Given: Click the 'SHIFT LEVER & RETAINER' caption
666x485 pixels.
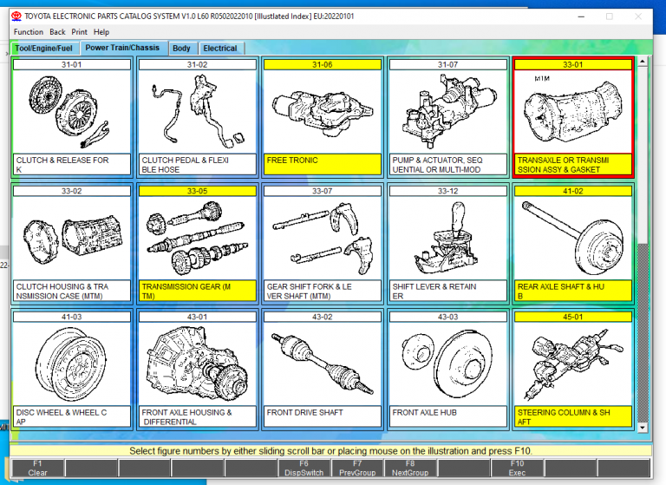Looking at the screenshot, I should [447, 291].
